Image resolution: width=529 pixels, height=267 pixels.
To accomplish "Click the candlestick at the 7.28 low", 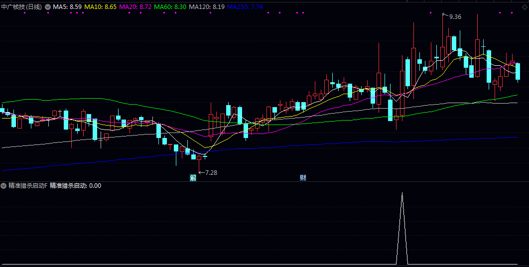I will pos(199,158).
